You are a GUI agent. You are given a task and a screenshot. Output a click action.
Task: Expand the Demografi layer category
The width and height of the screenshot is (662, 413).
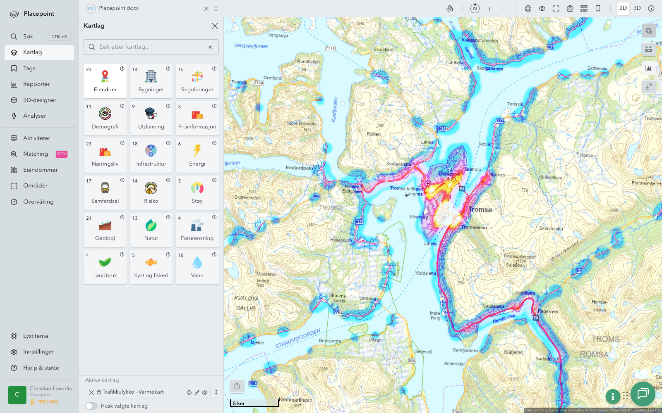[105, 118]
